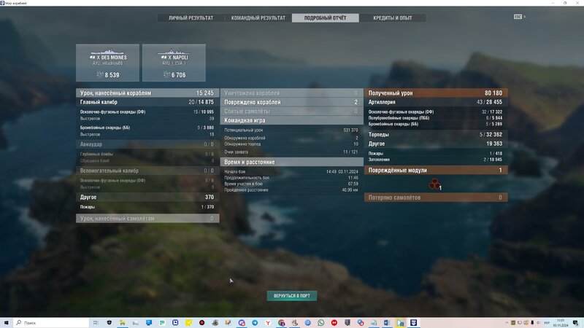Click the Время и расстояние header

point(291,162)
